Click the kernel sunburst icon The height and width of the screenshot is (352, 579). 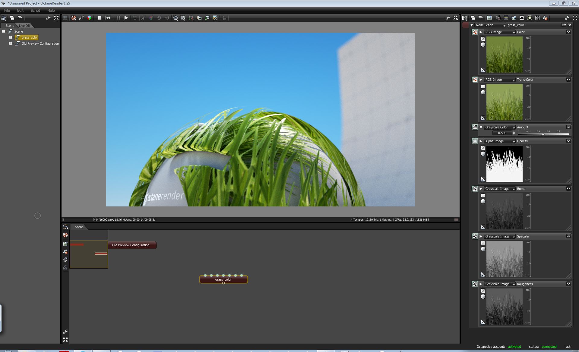(x=530, y=18)
